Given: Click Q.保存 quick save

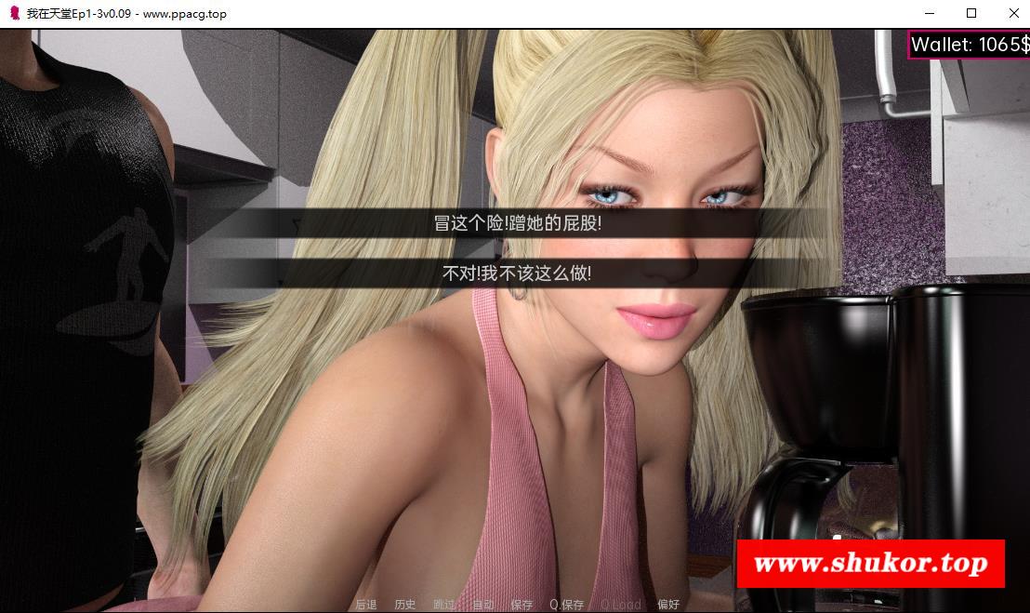Looking at the screenshot, I should click(x=566, y=605).
